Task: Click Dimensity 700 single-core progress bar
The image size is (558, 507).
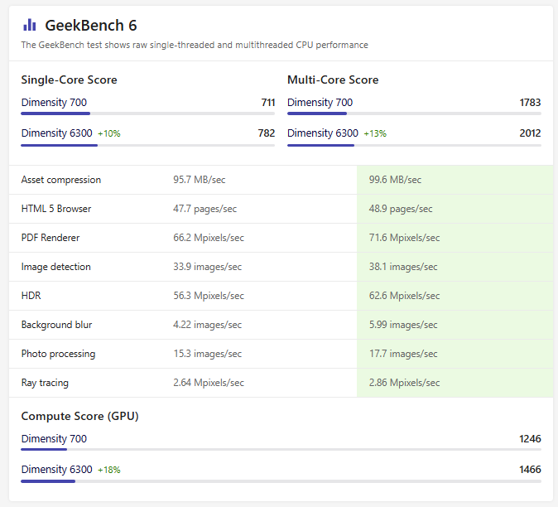Action: click(x=147, y=113)
